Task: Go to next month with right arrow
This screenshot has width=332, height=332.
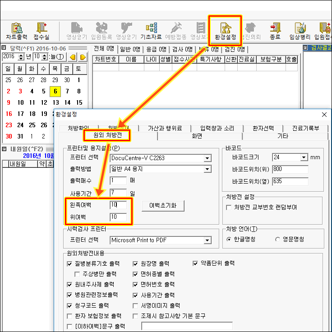Action: 83,57
